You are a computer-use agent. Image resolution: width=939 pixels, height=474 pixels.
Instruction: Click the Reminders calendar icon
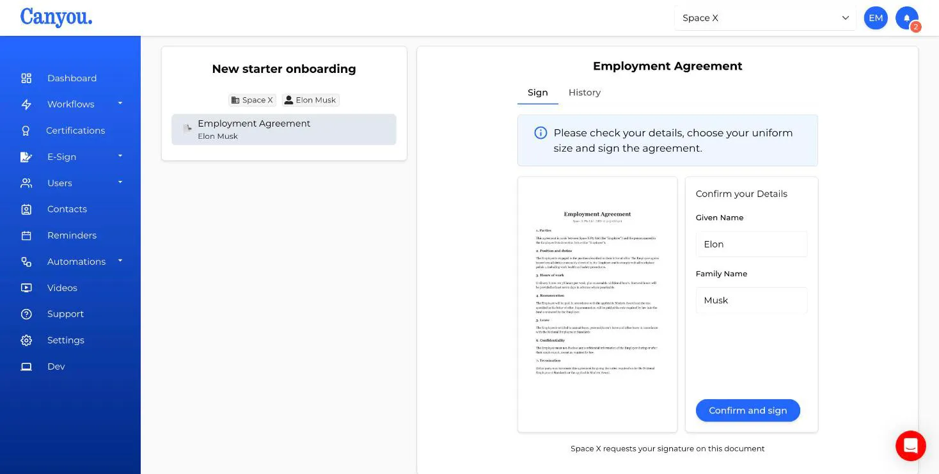26,235
